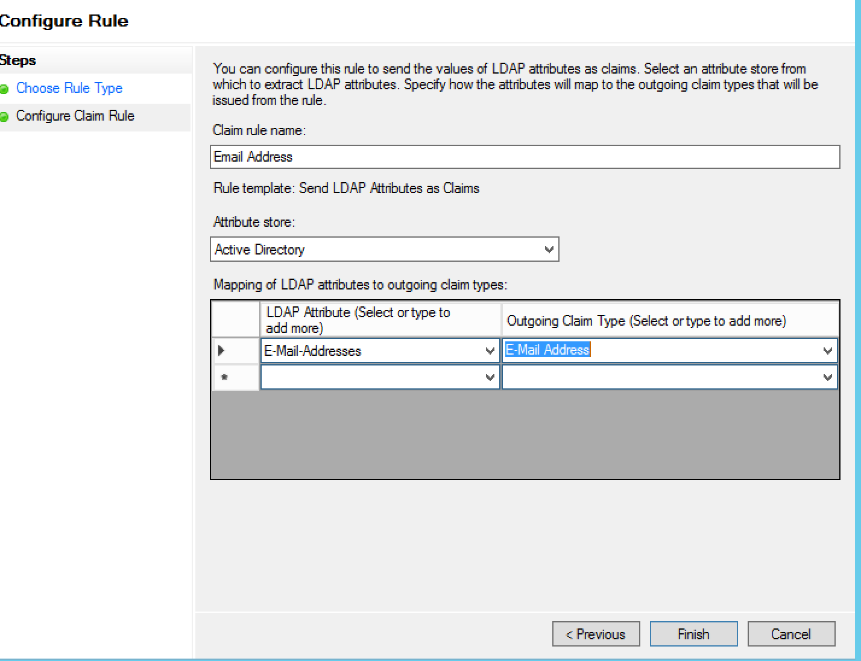The height and width of the screenshot is (661, 861).
Task: Click the LDAP Attribute column header
Action: tap(380, 320)
